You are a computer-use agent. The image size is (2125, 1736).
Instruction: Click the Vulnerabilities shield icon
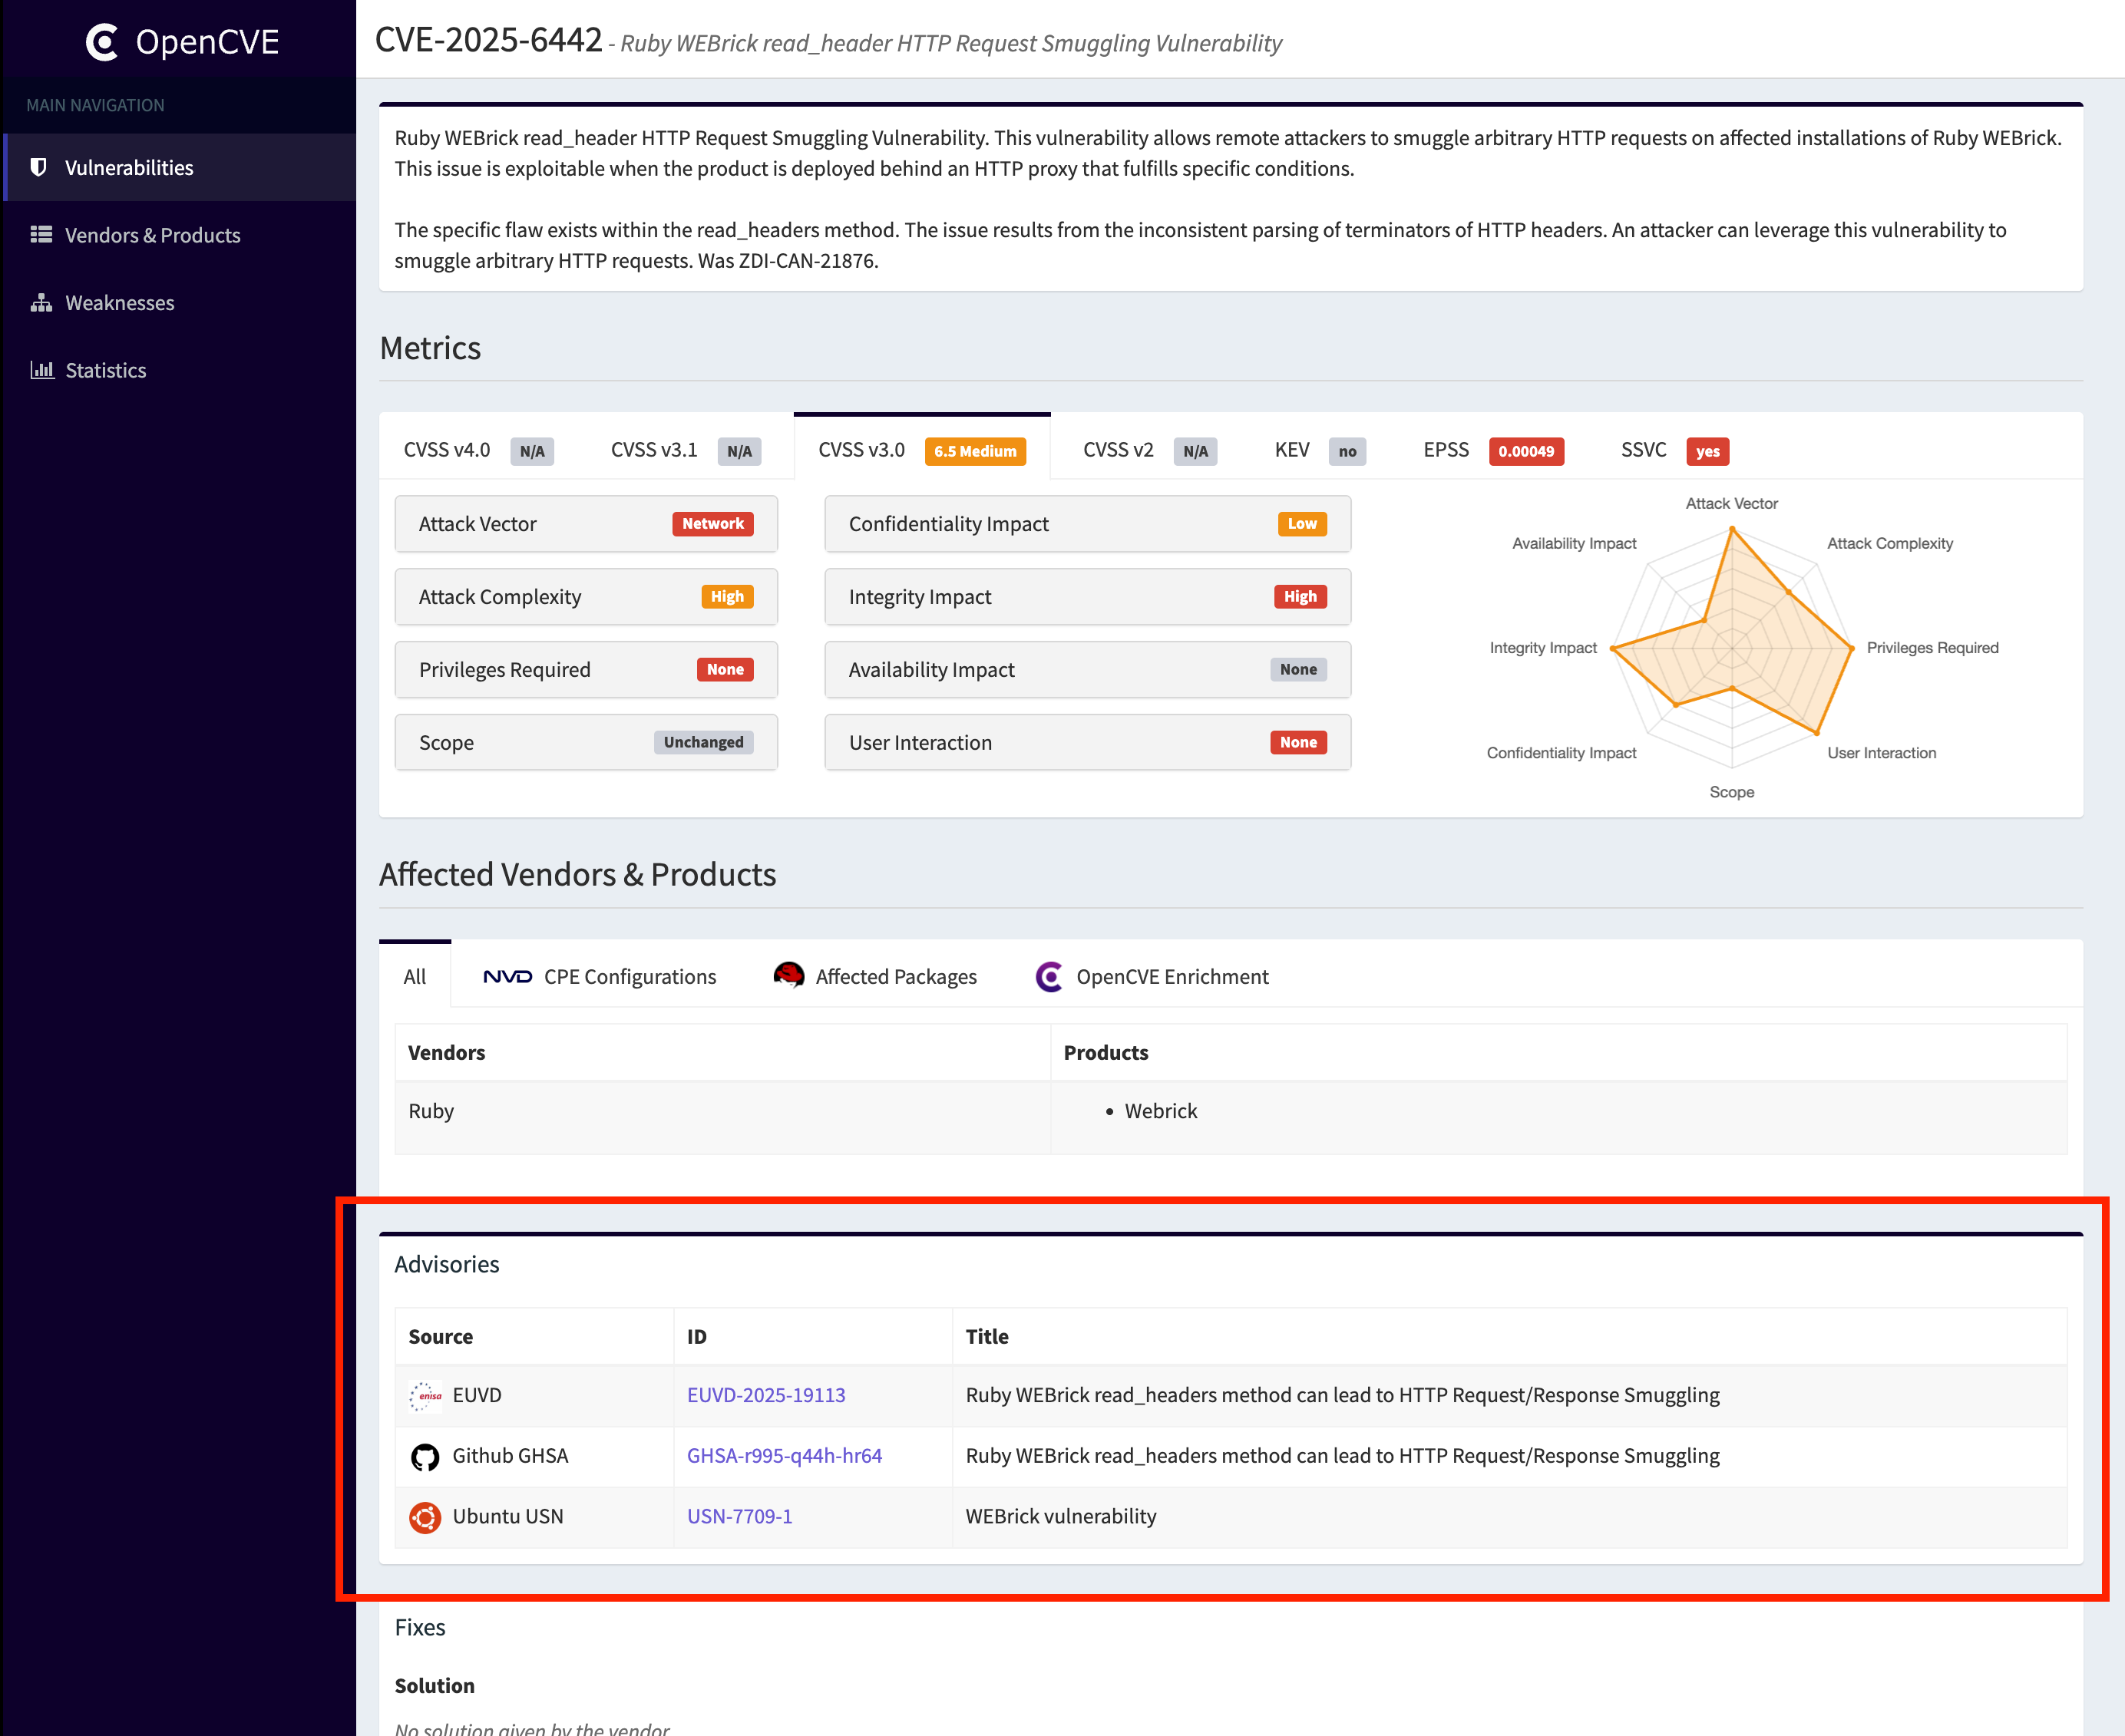39,167
